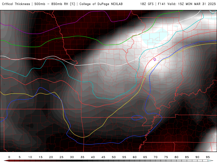Click the light cyan right arrow of colorbar
This screenshot has height=162, width=217.
click(210, 161)
